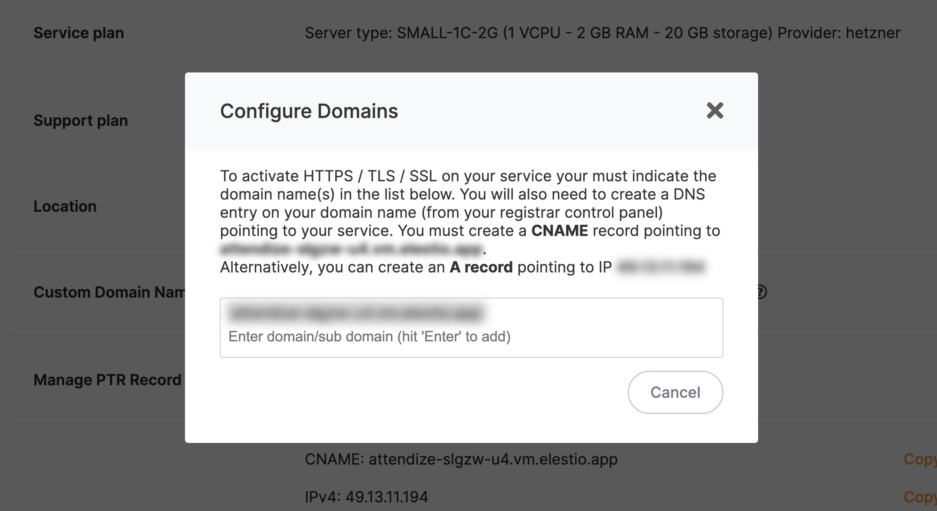Click the Configure Domains title
Image resolution: width=937 pixels, height=511 pixels.
tap(309, 111)
